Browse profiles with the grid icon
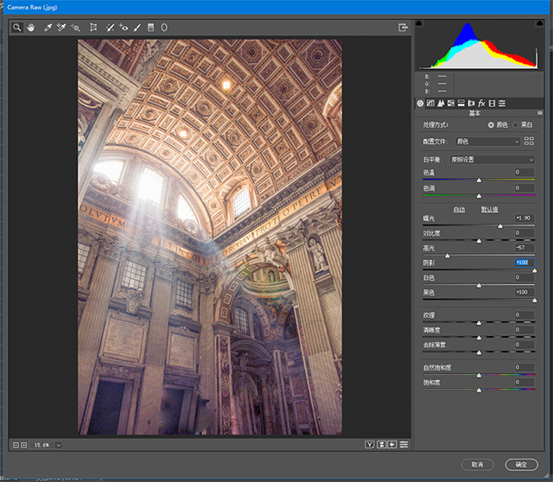The height and width of the screenshot is (482, 553). click(529, 141)
